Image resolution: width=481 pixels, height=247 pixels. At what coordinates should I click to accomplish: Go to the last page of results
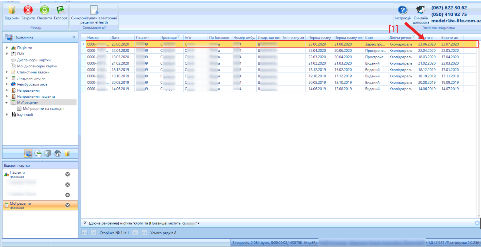point(144,233)
